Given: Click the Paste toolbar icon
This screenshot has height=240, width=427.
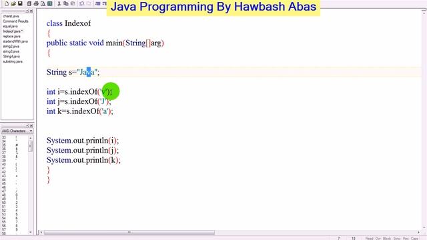Looking at the screenshot, I should pyautogui.click(x=73, y=4).
